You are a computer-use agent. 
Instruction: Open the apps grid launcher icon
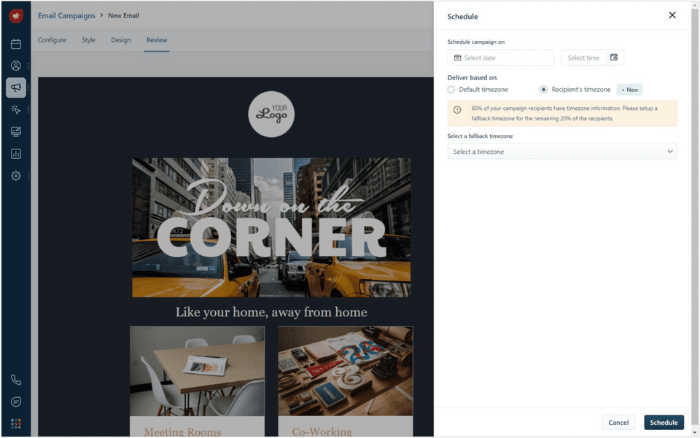click(x=16, y=423)
